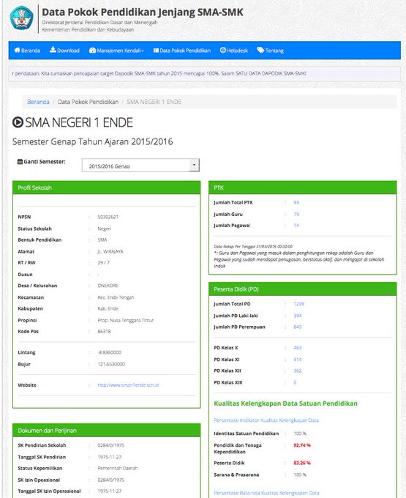This screenshot has height=498, width=406.
Task: Click Data Pokok Pendidikan breadcrumb
Action: pyautogui.click(x=88, y=102)
